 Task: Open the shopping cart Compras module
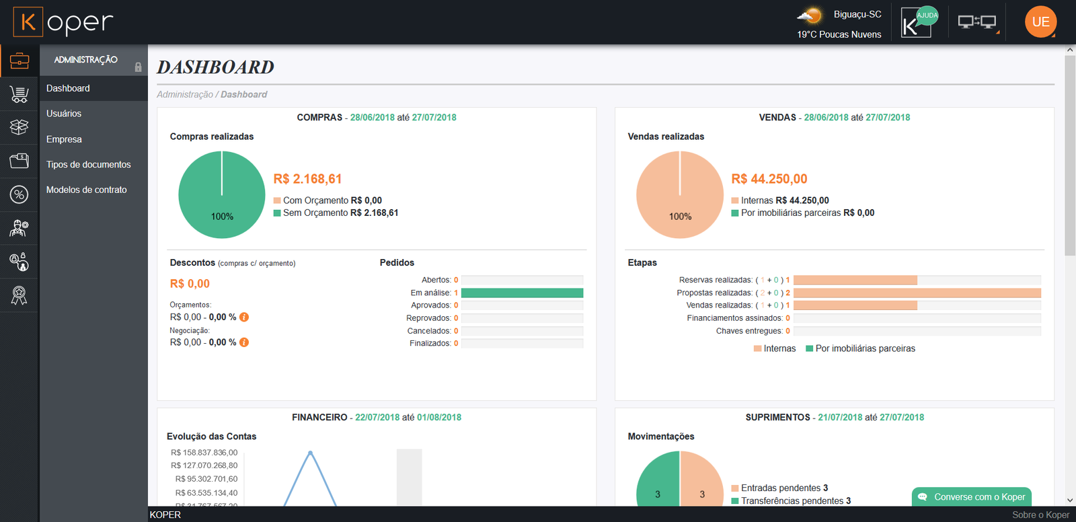coord(20,94)
